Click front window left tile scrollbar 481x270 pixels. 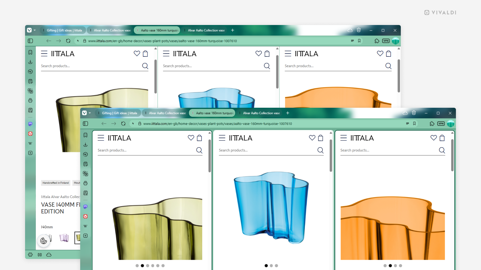click(x=209, y=156)
